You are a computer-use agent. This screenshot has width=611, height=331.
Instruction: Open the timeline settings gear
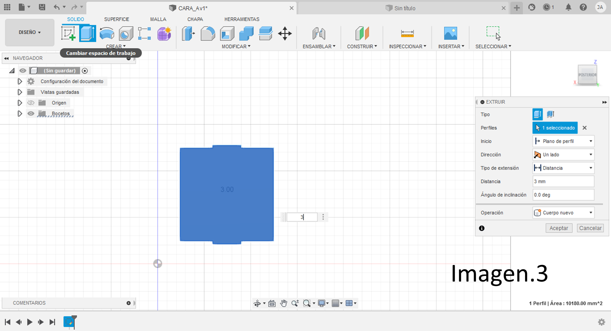601,322
